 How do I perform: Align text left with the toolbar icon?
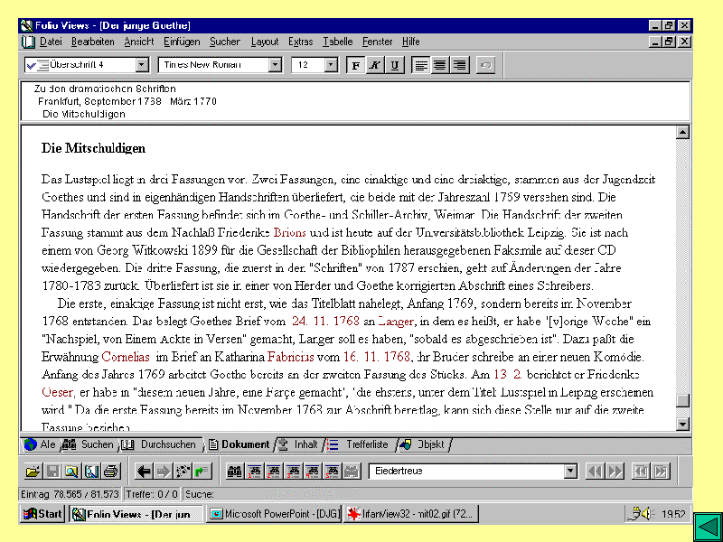[x=420, y=65]
